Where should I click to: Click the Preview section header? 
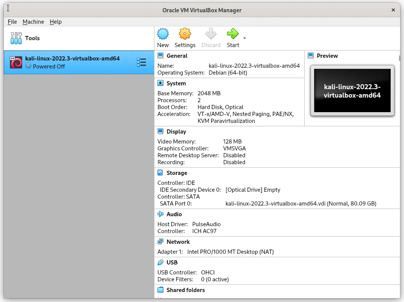click(x=327, y=56)
